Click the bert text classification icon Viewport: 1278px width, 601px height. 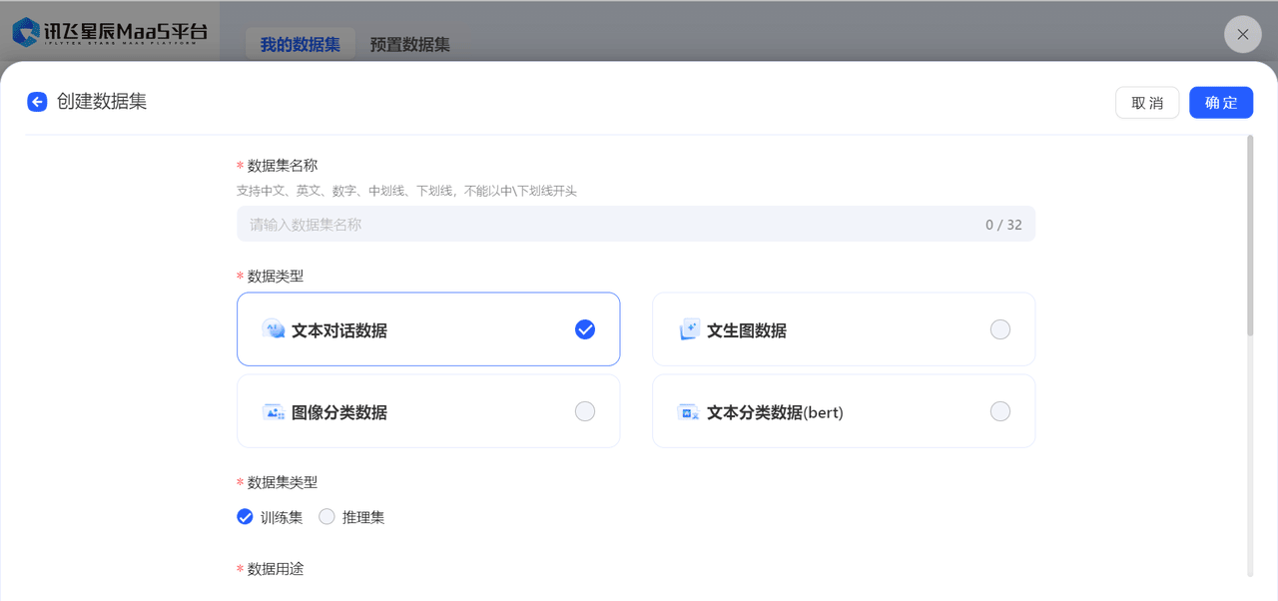[x=689, y=412]
